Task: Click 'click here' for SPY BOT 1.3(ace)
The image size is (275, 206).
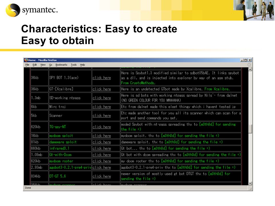Action: (x=102, y=78)
